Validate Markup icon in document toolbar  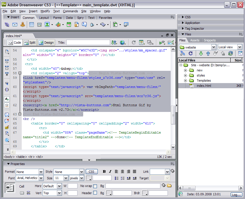162,43
